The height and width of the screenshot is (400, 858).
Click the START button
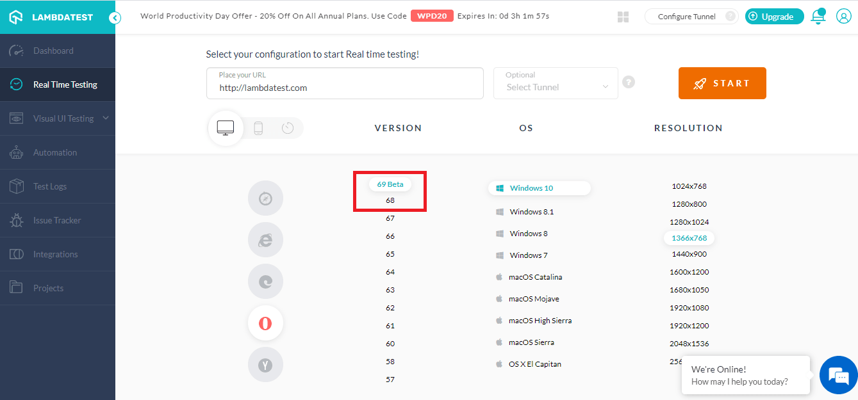(x=722, y=83)
